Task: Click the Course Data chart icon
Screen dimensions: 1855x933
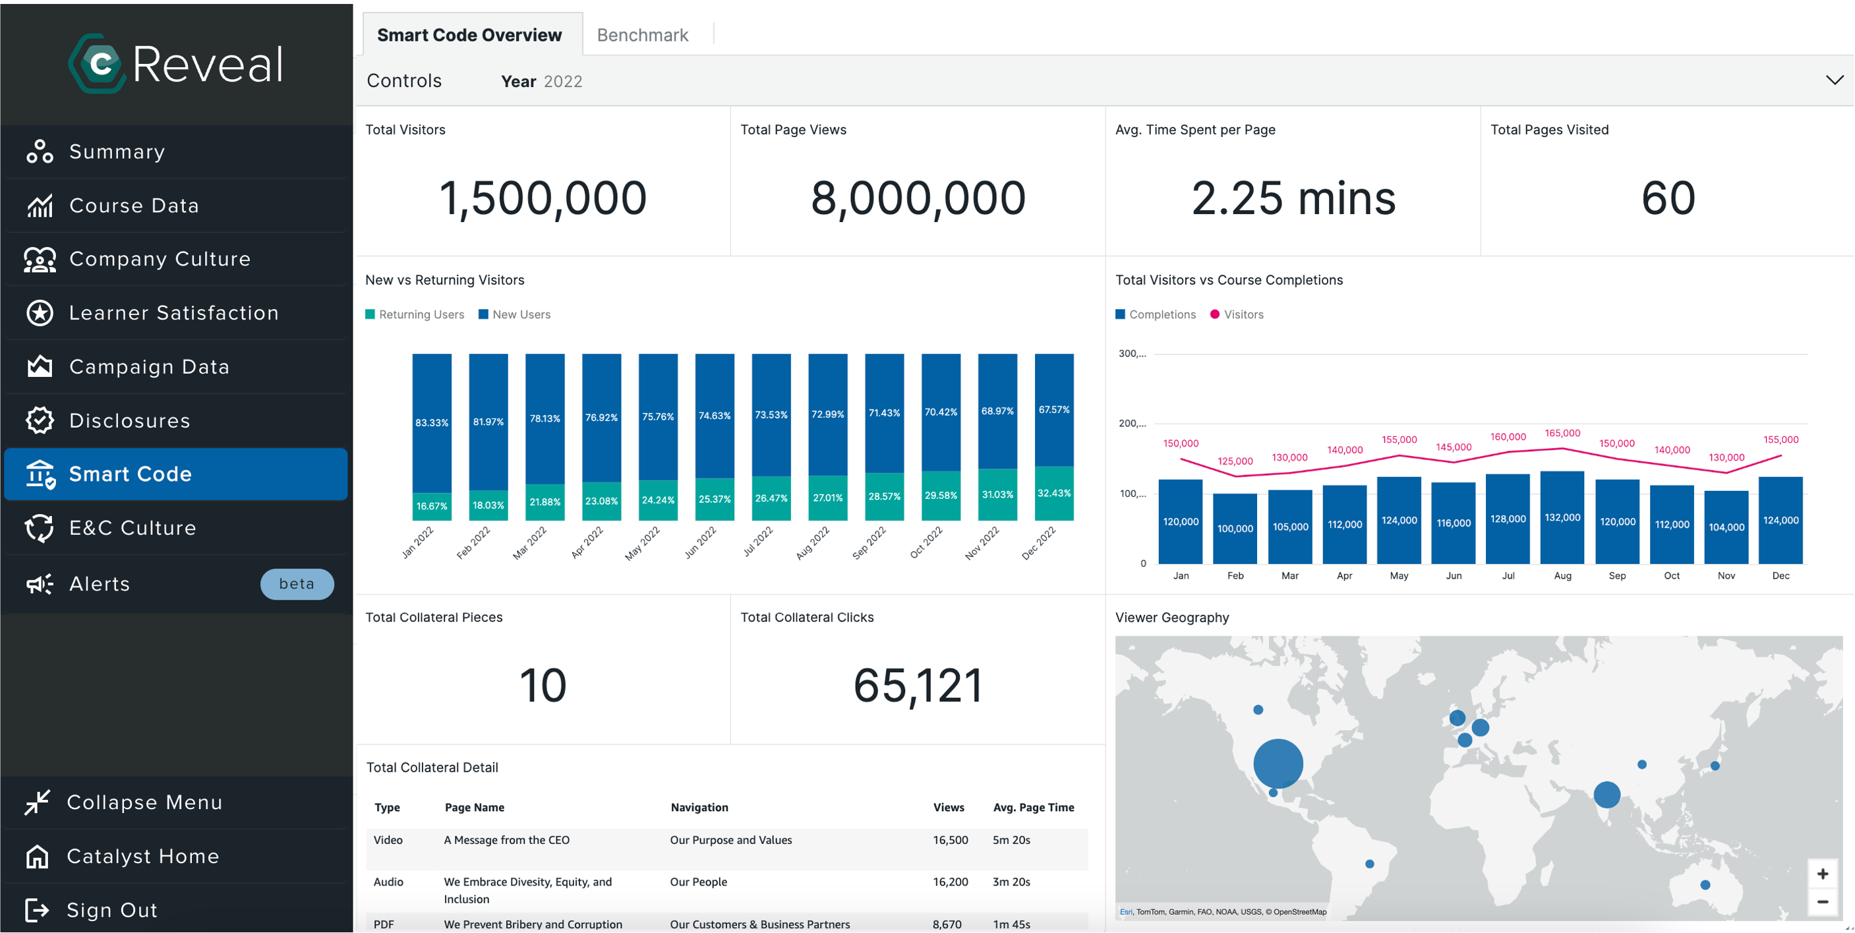Action: (40, 206)
